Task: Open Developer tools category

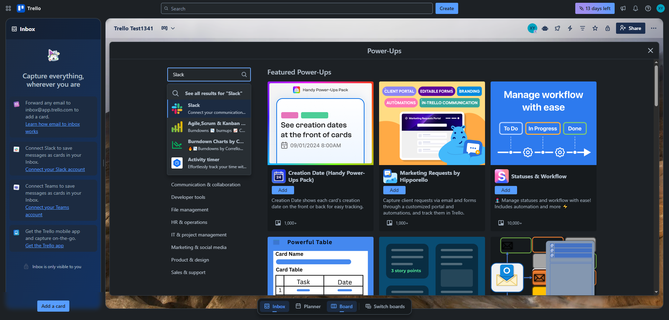Action: [188, 197]
